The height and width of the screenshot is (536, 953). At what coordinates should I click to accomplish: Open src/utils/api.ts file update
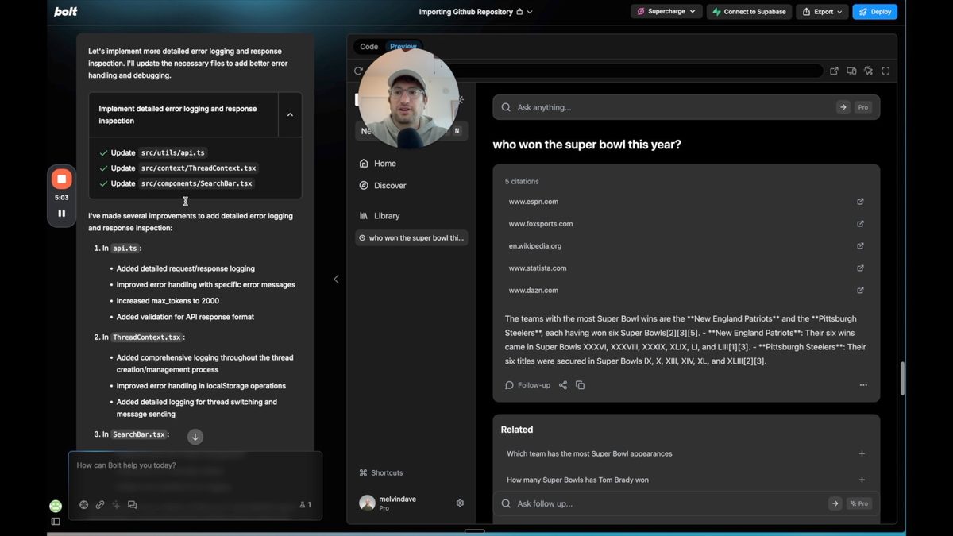pyautogui.click(x=174, y=152)
